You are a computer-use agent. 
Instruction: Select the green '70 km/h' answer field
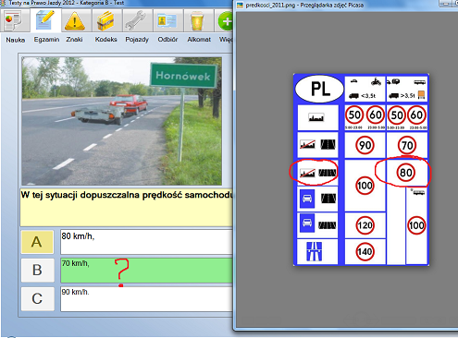pyautogui.click(x=146, y=271)
